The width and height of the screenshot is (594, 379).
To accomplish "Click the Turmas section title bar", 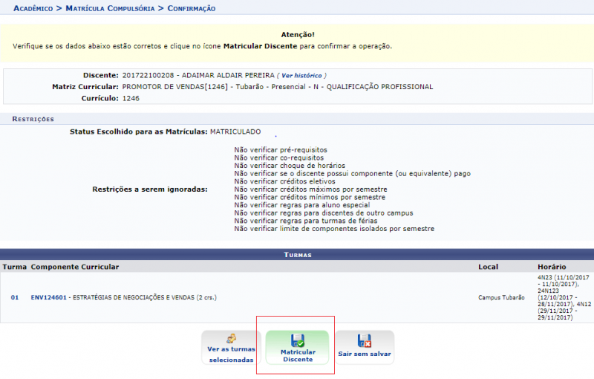I will point(297,254).
